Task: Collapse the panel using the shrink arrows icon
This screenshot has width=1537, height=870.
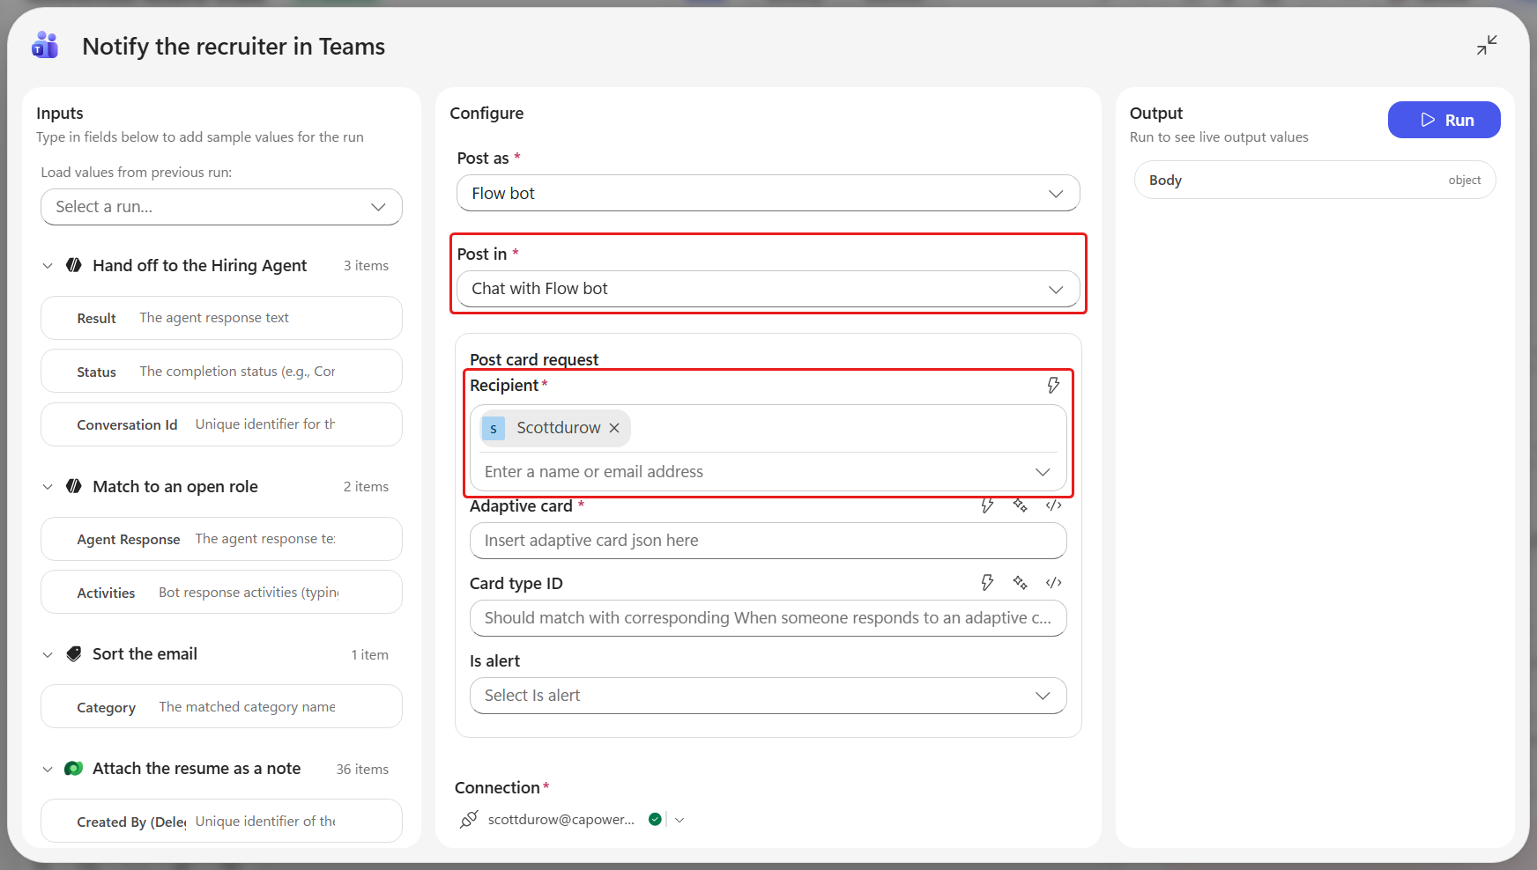Action: click(x=1487, y=45)
